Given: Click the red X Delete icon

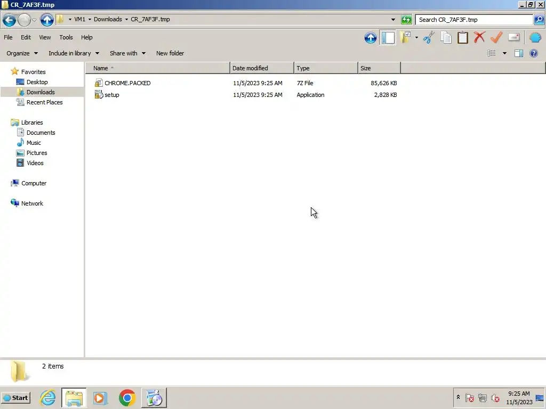Looking at the screenshot, I should [479, 37].
